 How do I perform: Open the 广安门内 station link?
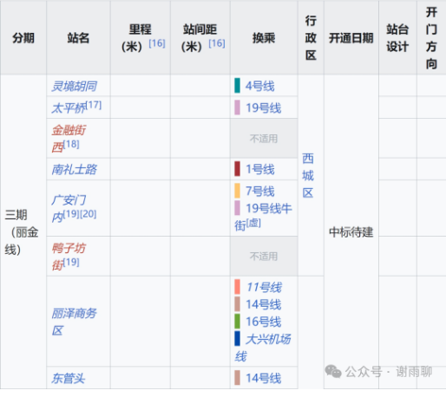69,208
